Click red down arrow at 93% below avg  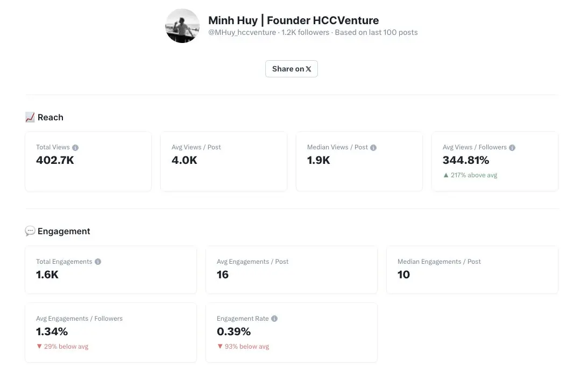(220, 346)
